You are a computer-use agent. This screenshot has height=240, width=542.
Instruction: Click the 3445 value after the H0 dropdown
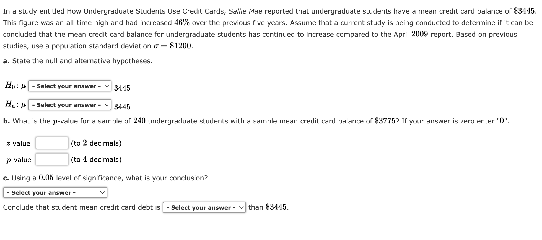[122, 88]
